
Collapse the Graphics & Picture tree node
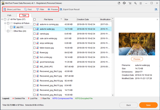(5, 23)
